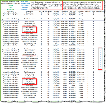The image size is (107, 104).
Task: Select the '=TB Version' label cell
Action: click(25, 5)
